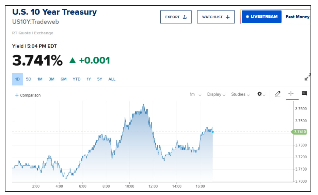Switch to the 1M range tab
The width and height of the screenshot is (318, 195).
pos(40,79)
